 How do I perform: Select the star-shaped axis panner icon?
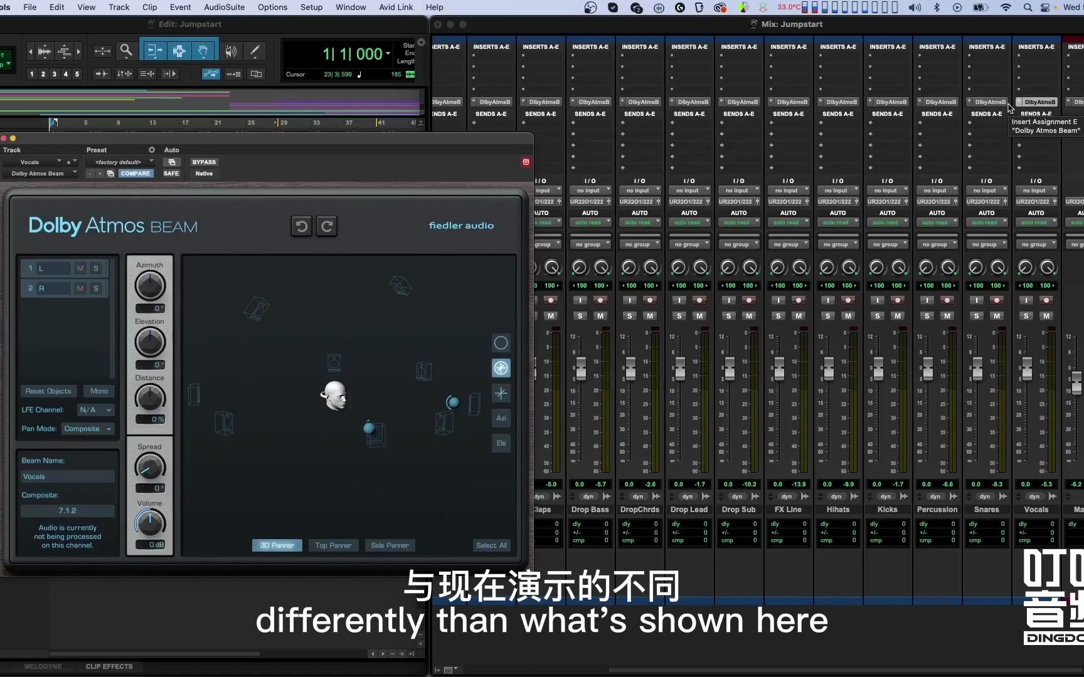[x=501, y=393]
